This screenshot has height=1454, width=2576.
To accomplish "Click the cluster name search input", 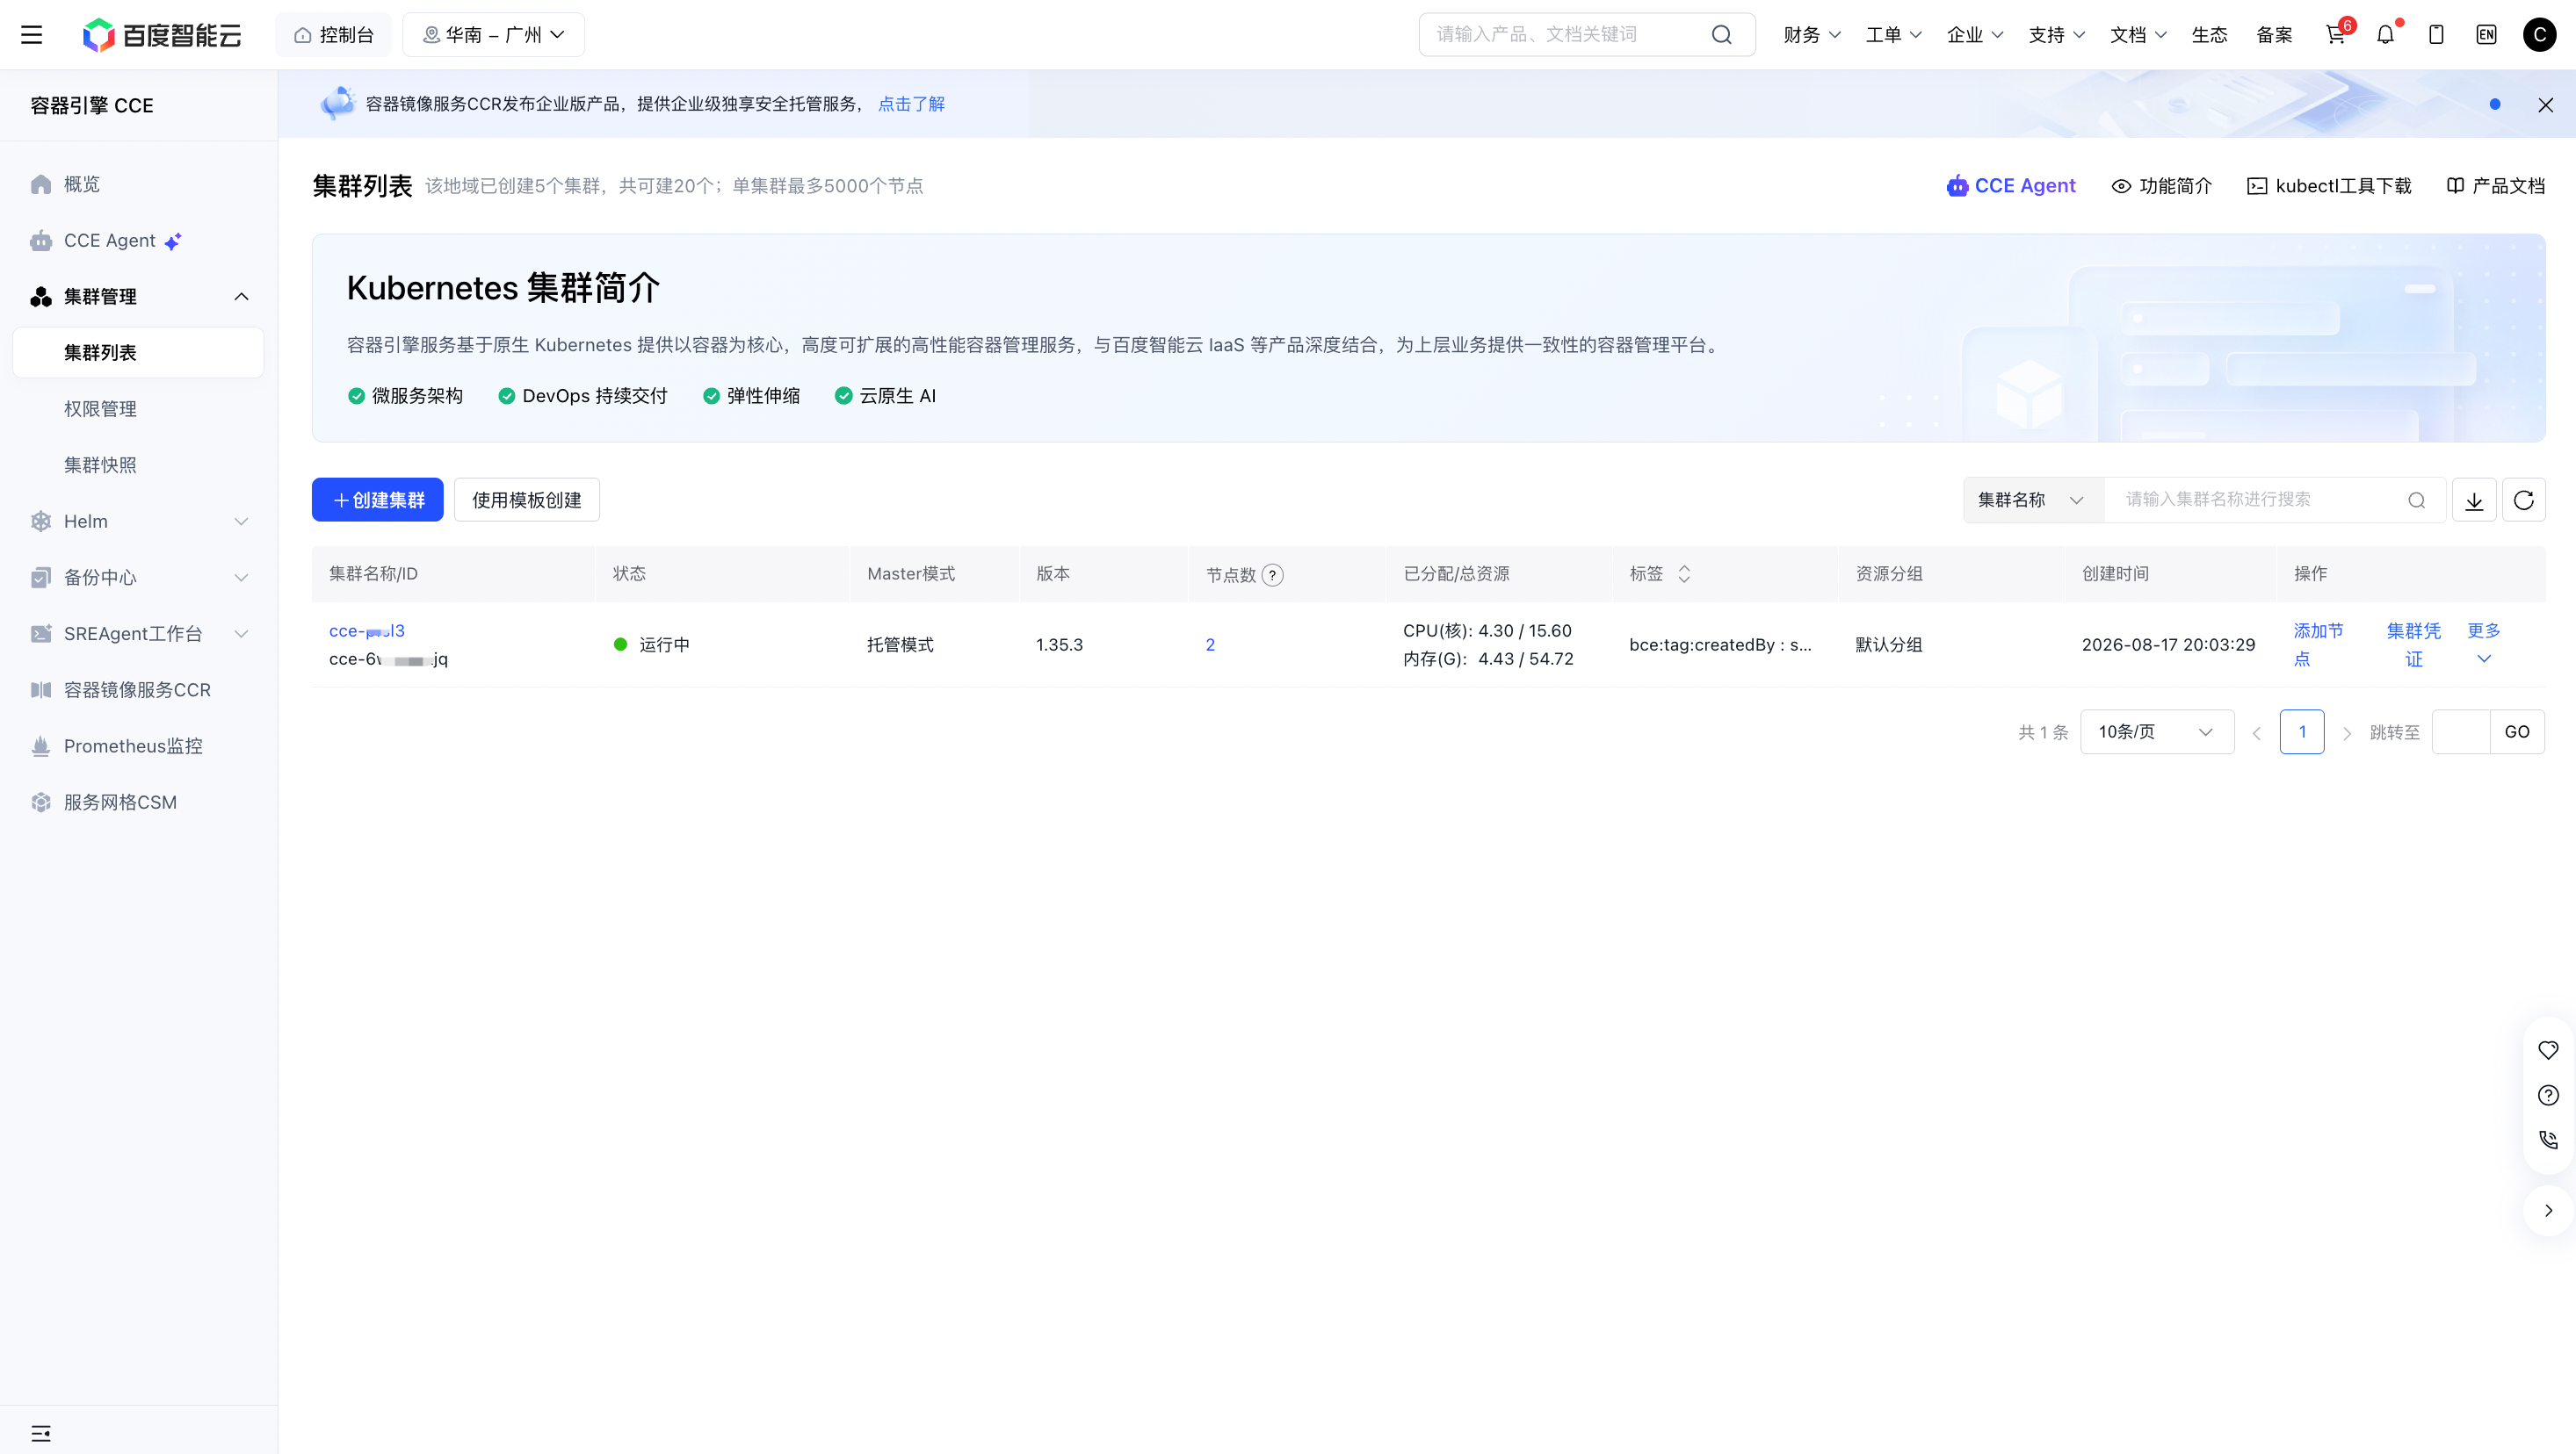I will [x=2275, y=500].
